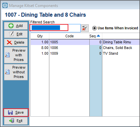Click the Preview without Prices button
140x127 pixels.
point(16,72)
